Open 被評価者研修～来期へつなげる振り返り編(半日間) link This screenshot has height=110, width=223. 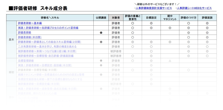[x=47, y=51]
